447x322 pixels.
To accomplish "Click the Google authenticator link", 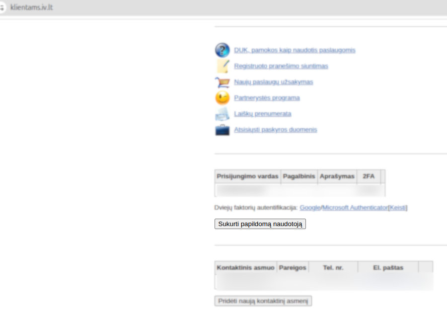I will pos(310,208).
